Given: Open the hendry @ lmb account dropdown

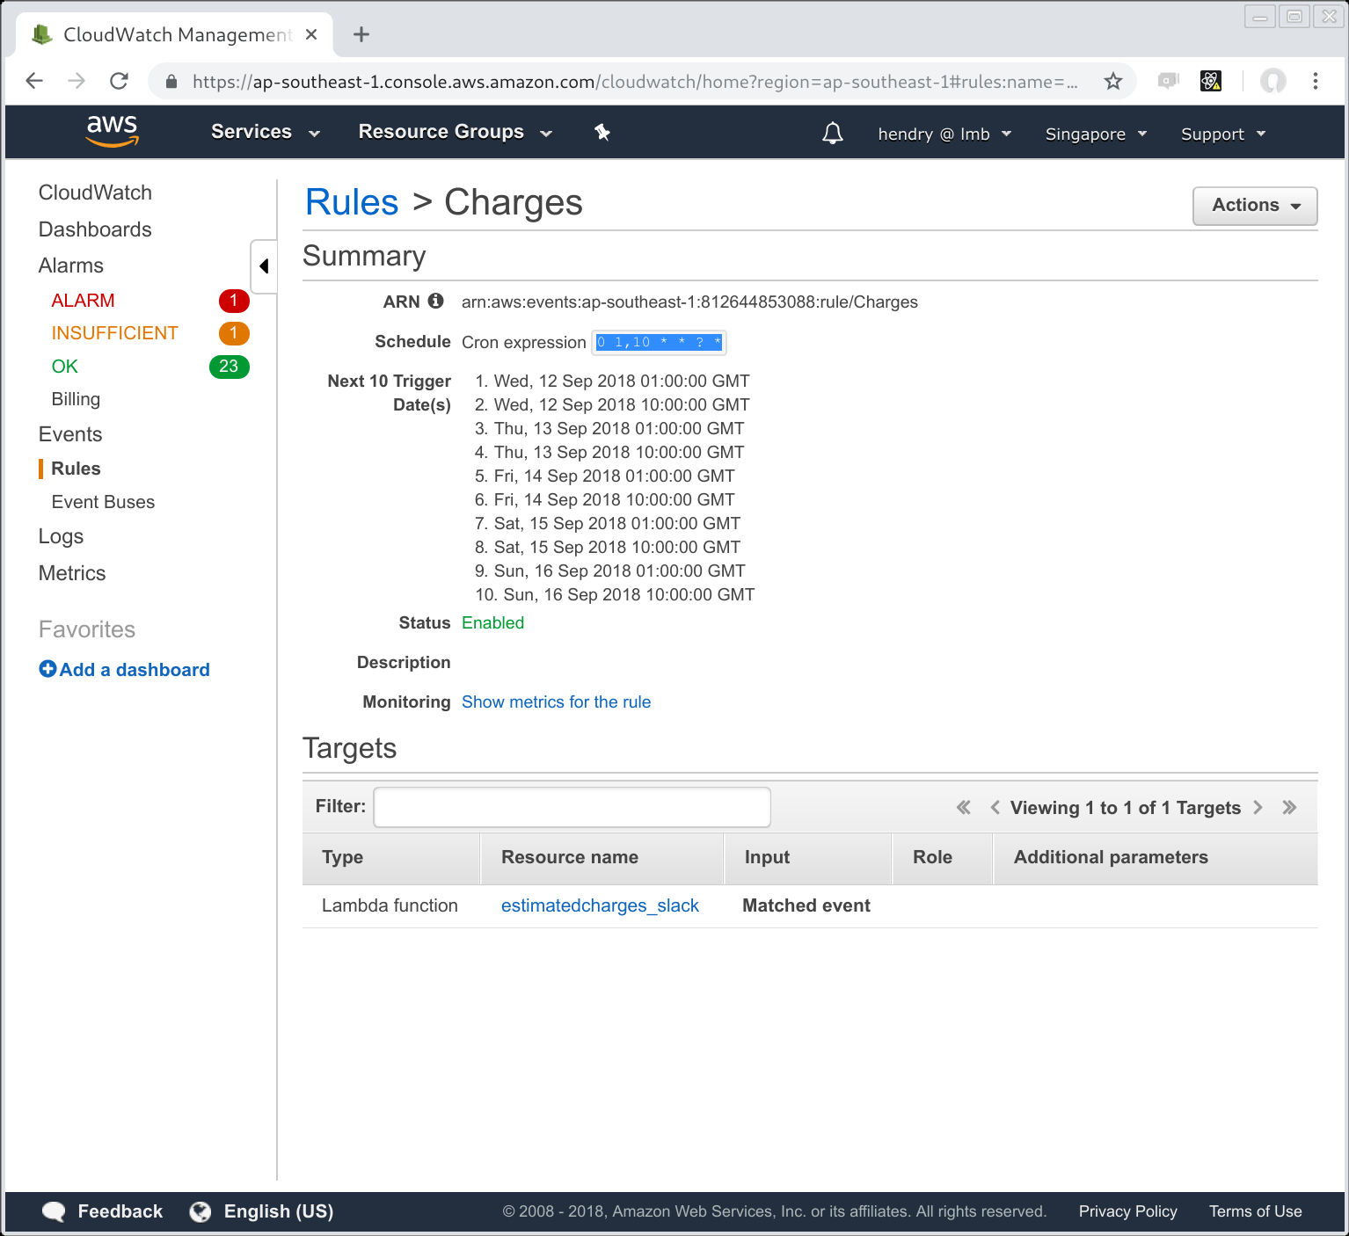Looking at the screenshot, I should coord(944,134).
